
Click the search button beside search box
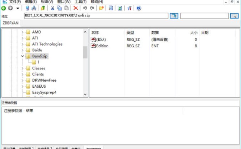tap(234, 16)
